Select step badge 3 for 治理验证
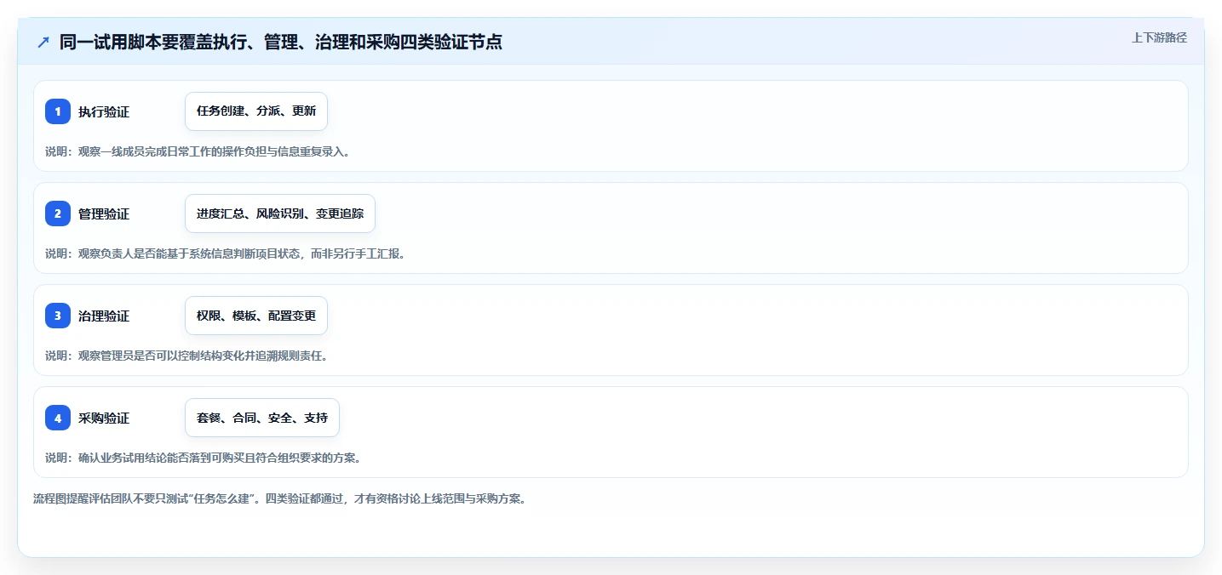The width and height of the screenshot is (1222, 575). pyautogui.click(x=58, y=316)
